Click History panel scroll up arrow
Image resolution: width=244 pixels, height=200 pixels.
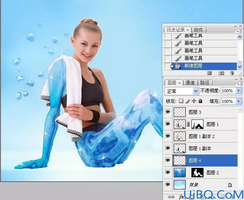pos(239,37)
